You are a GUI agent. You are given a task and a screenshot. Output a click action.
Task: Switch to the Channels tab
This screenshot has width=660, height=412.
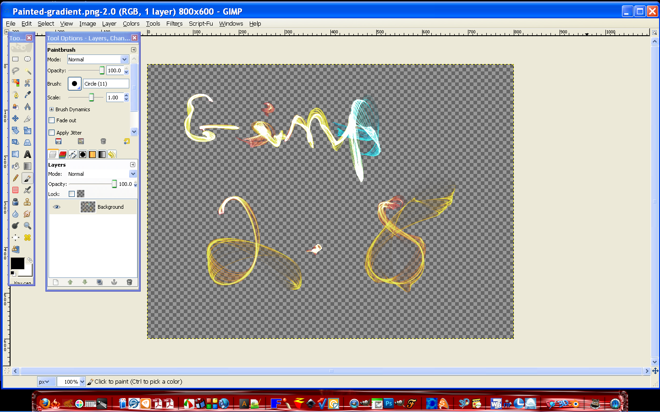pyautogui.click(x=63, y=154)
